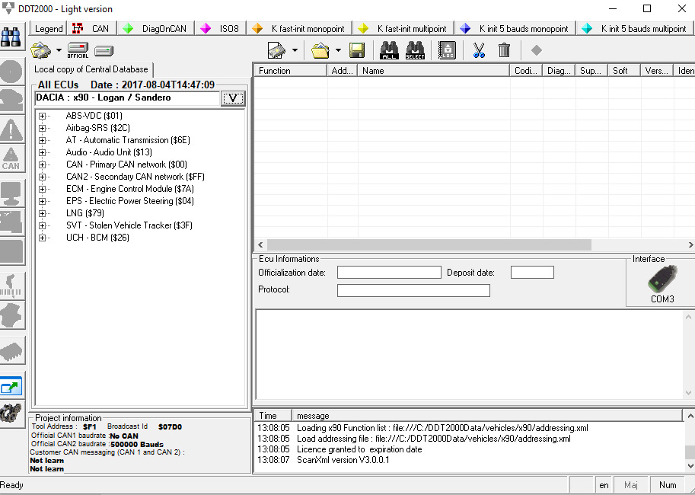
Task: Click the new ECU document icon
Action: pos(276,50)
